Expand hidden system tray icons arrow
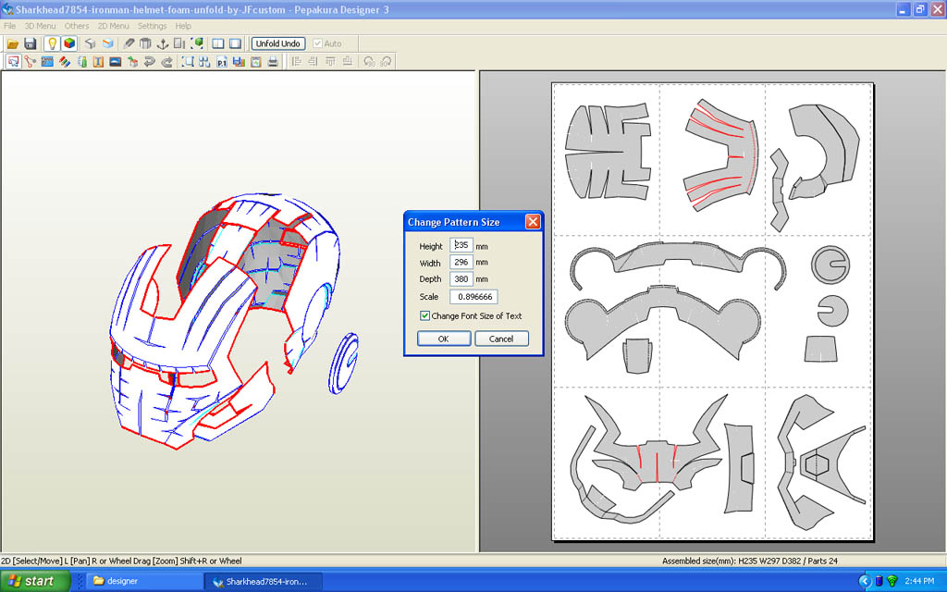Screen dimensions: 947x592 point(865,581)
